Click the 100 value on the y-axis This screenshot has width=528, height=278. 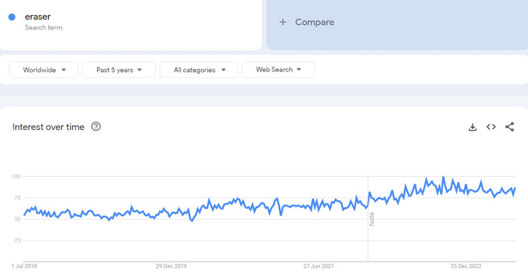(16, 176)
